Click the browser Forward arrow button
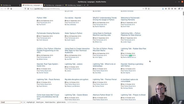 [x=5, y=9]
